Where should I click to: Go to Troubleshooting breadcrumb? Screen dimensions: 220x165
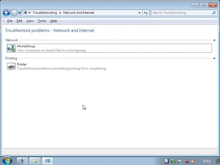(x=45, y=13)
